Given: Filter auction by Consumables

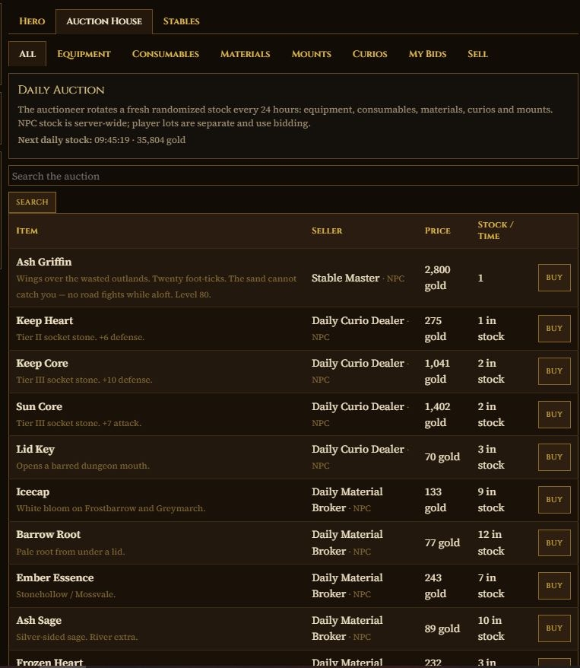Looking at the screenshot, I should (x=166, y=54).
